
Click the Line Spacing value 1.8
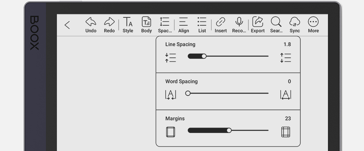(x=287, y=45)
